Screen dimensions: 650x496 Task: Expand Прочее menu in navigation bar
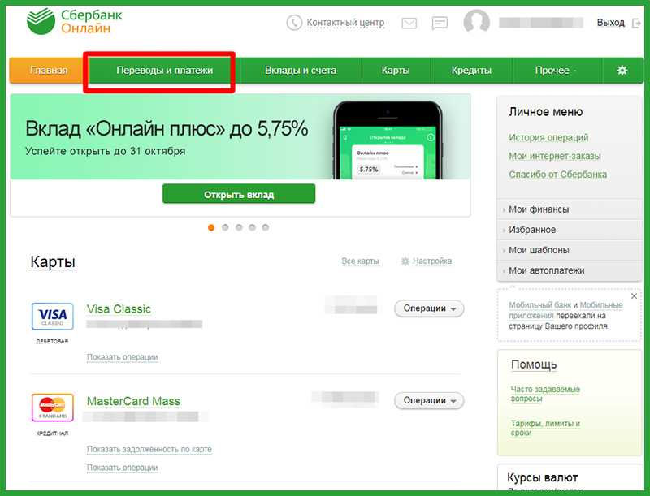(x=556, y=71)
